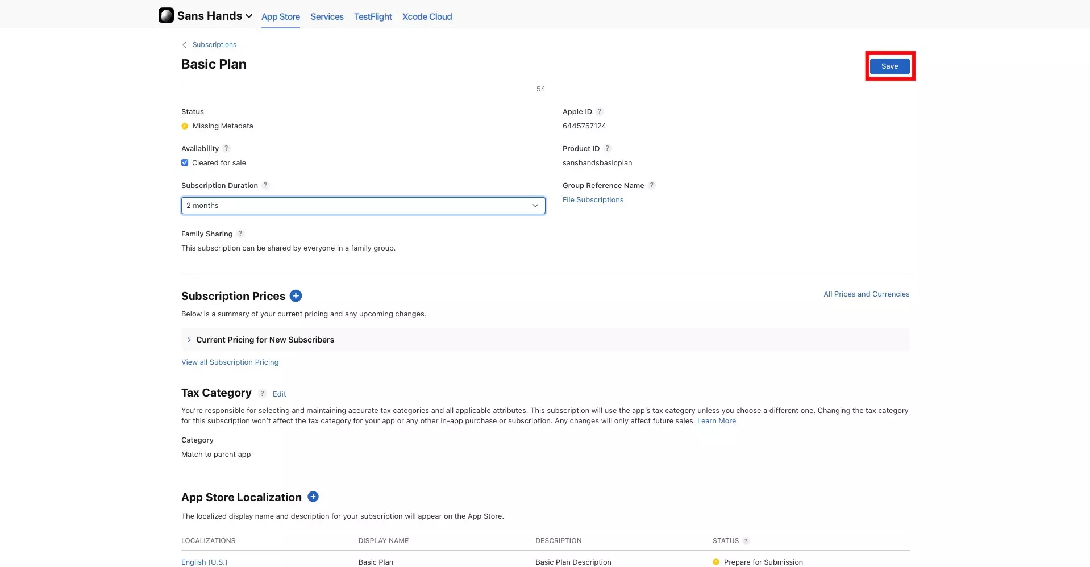This screenshot has height=567, width=1090.
Task: Click the Match to parent app value
Action: tap(216, 455)
